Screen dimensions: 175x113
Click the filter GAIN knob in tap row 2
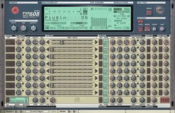pos(127,49)
